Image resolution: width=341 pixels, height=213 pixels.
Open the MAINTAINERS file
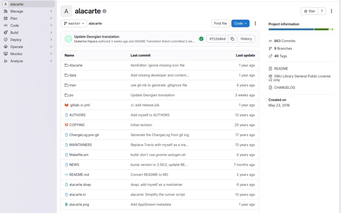point(81,145)
